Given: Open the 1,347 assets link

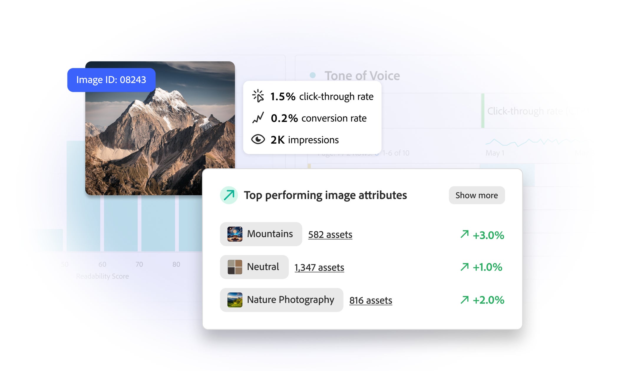Looking at the screenshot, I should click(319, 267).
